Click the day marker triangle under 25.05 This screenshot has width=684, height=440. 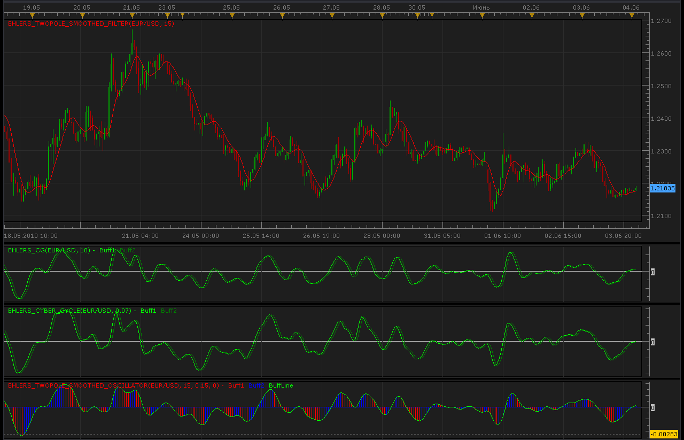(x=231, y=16)
